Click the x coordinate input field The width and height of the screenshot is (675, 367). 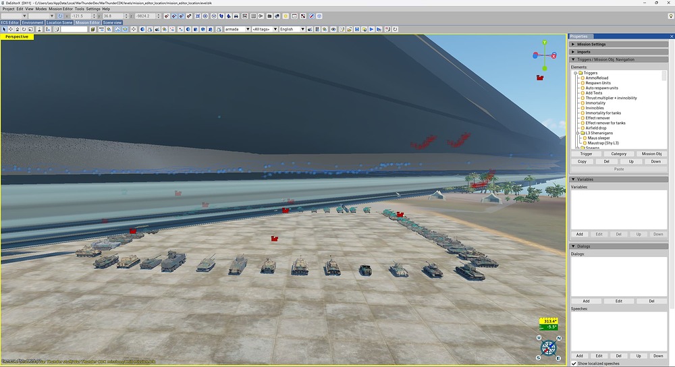tap(81, 16)
